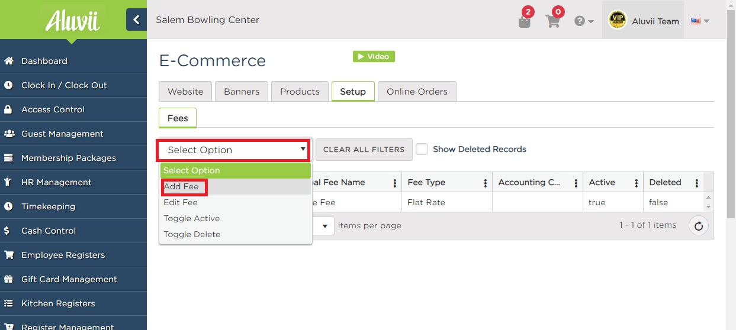Switch to the Banners tab
736x330 pixels.
tap(242, 92)
